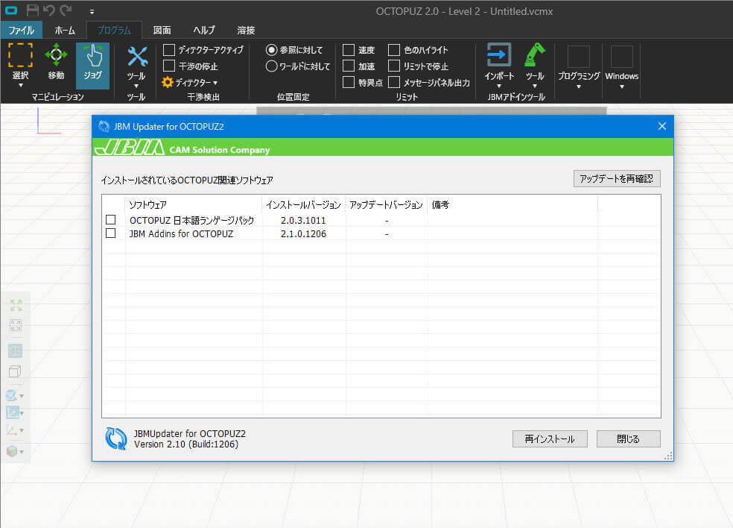Expand the dropdown arrow under robot arm ツール

(x=534, y=86)
